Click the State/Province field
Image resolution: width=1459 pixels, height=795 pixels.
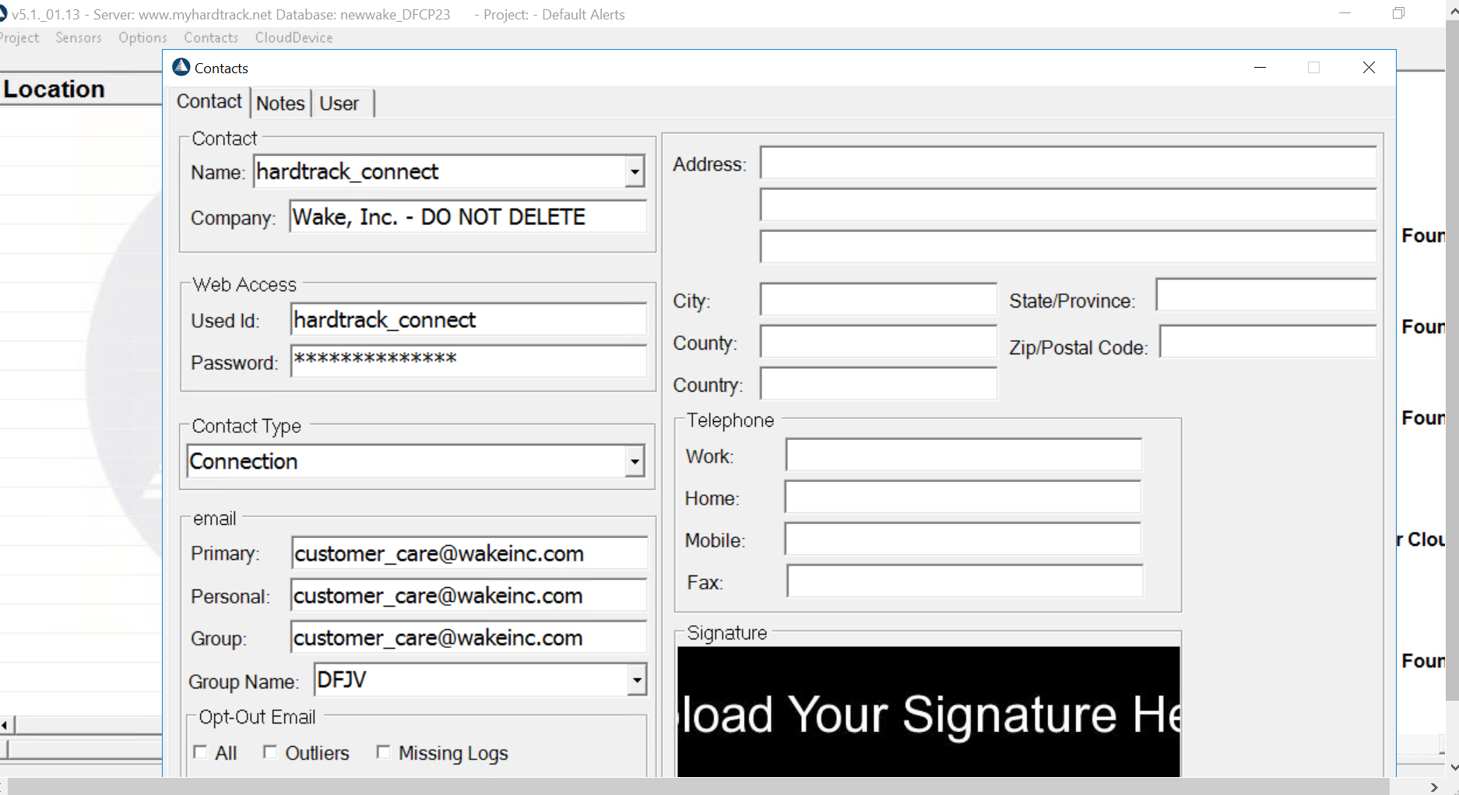[x=1266, y=295]
